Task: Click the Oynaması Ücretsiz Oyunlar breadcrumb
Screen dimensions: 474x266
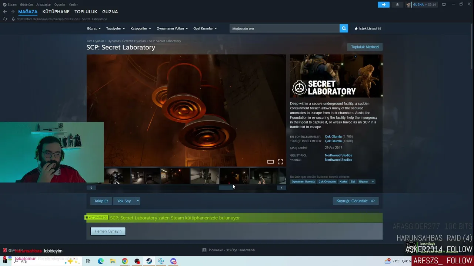Action: point(127,41)
